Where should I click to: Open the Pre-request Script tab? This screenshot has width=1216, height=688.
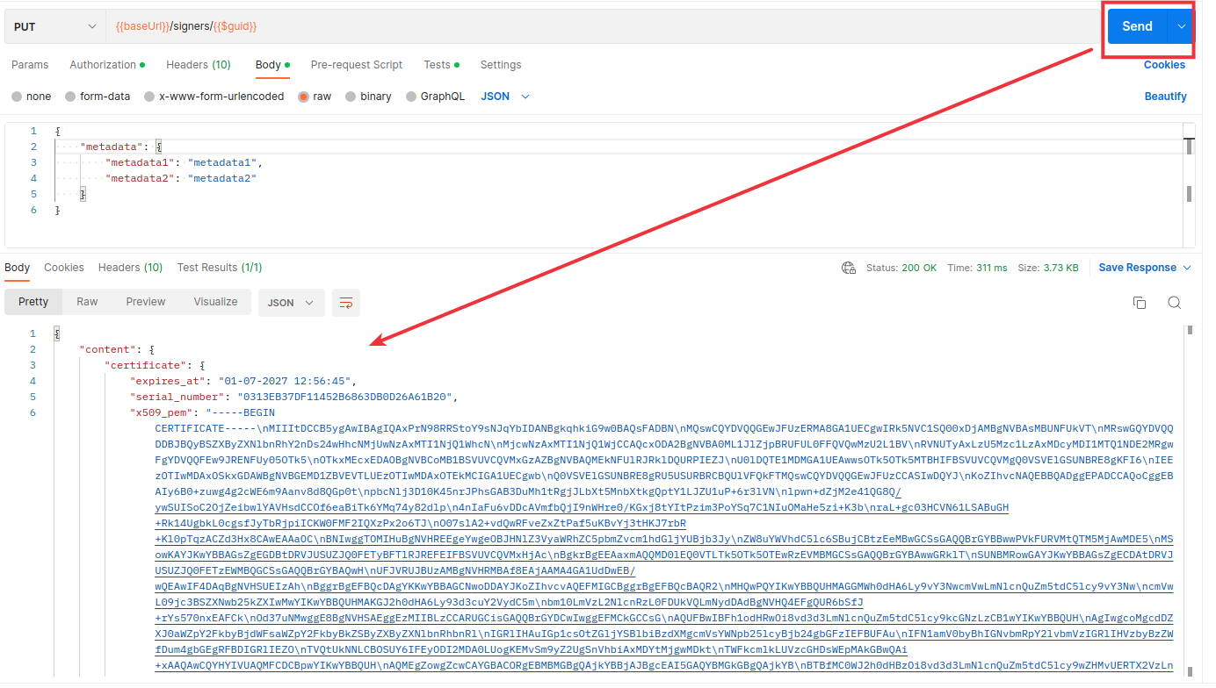coord(356,65)
